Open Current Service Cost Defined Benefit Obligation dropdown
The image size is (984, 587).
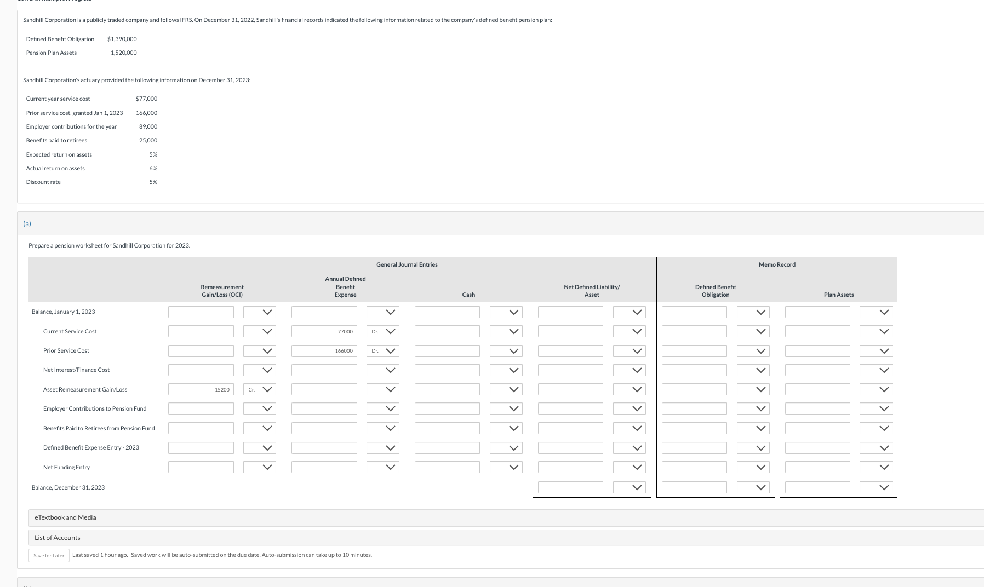click(753, 331)
